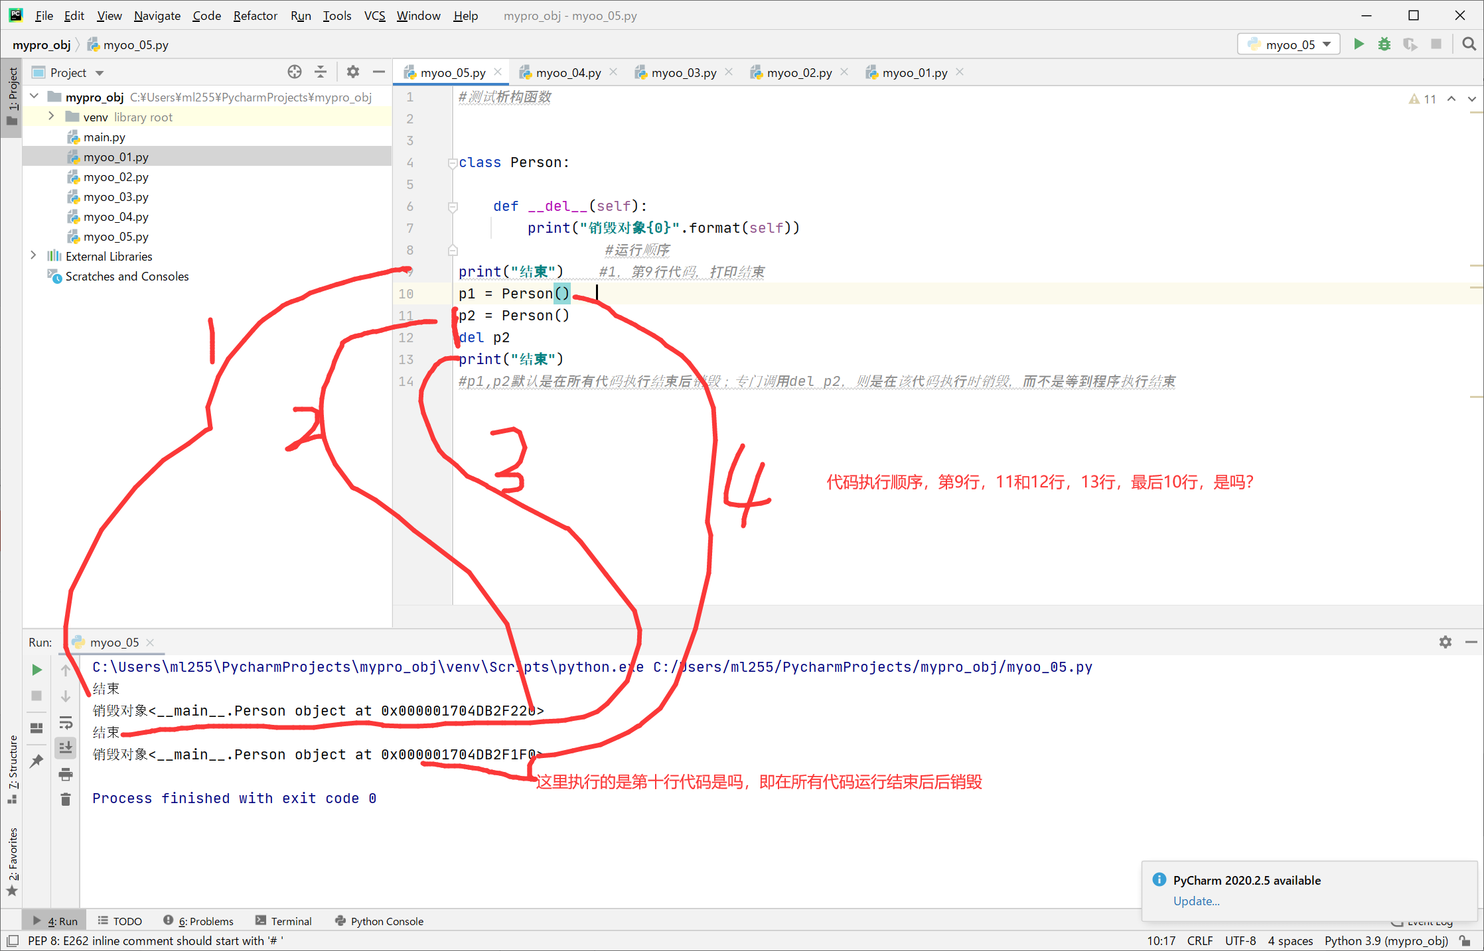Click the stop button in top toolbar
The width and height of the screenshot is (1484, 951).
point(1436,44)
